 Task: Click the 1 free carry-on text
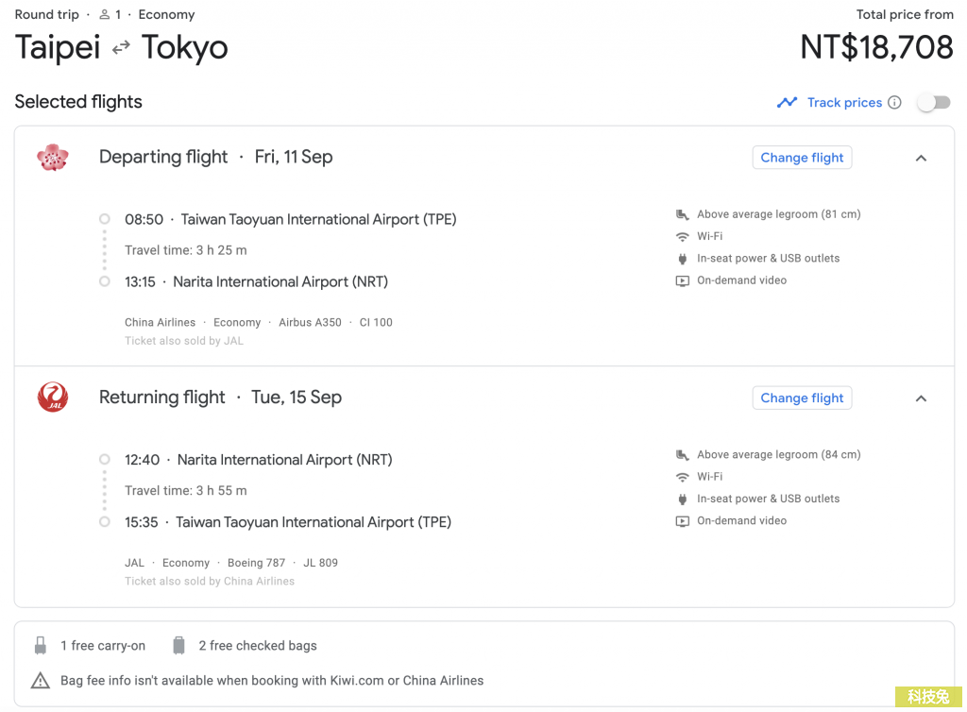click(x=103, y=645)
